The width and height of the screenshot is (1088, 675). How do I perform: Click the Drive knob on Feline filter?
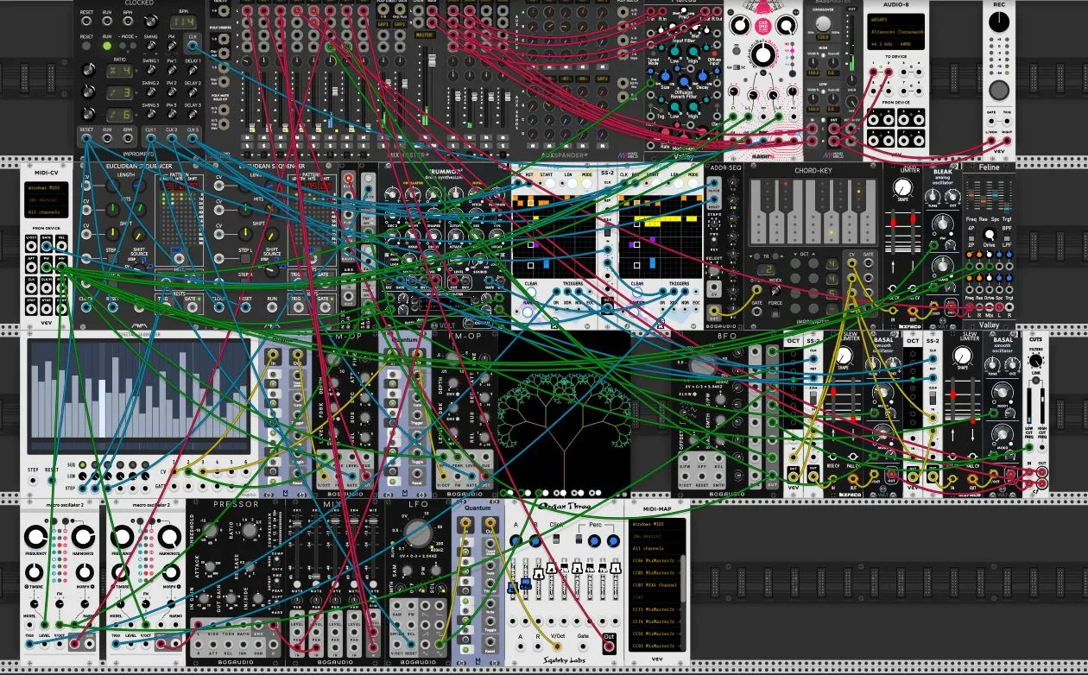coord(991,233)
